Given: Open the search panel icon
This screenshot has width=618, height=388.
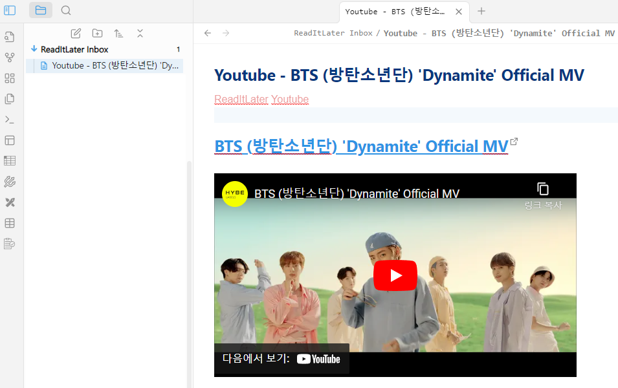Looking at the screenshot, I should tap(66, 10).
